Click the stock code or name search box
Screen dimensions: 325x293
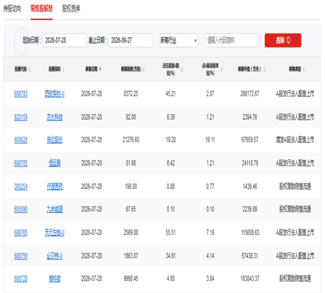pos(231,41)
